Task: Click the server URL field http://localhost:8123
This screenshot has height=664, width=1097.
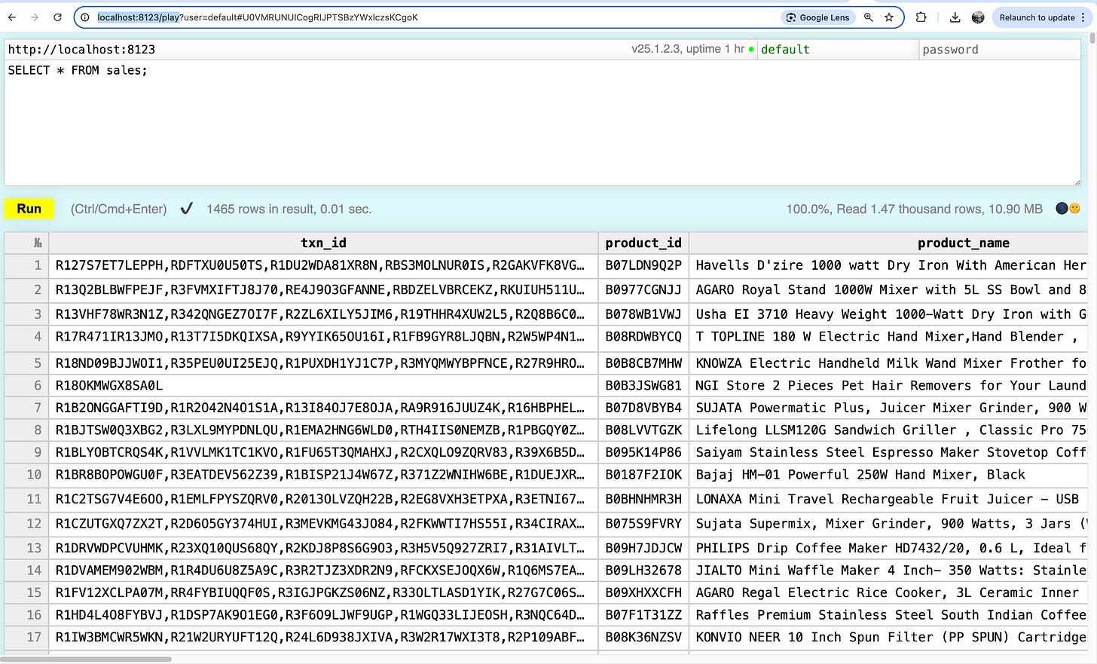Action: point(316,50)
